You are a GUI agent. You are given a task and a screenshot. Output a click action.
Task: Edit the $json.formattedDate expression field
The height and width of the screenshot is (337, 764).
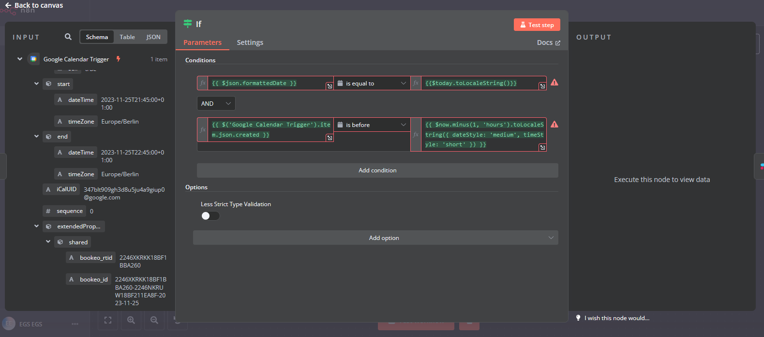click(x=271, y=83)
